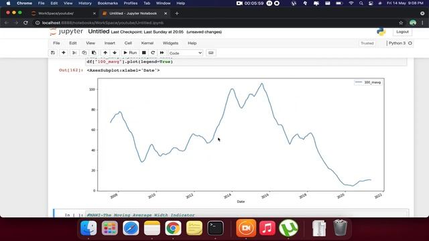Stop the screen recording in the menu bar
429x241 pixels.
point(277,3)
